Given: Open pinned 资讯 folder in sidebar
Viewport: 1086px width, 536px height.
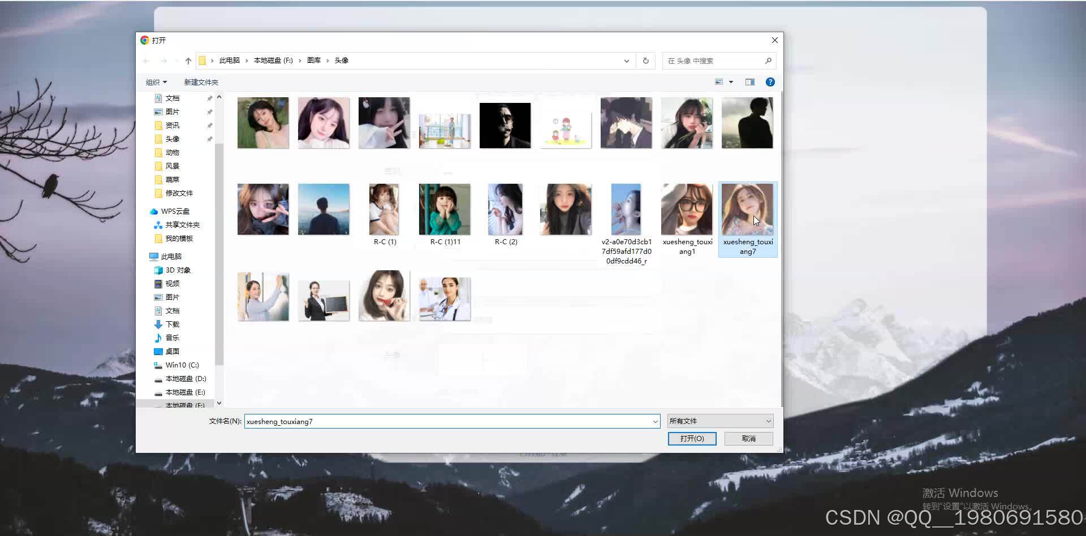Looking at the screenshot, I should point(172,126).
